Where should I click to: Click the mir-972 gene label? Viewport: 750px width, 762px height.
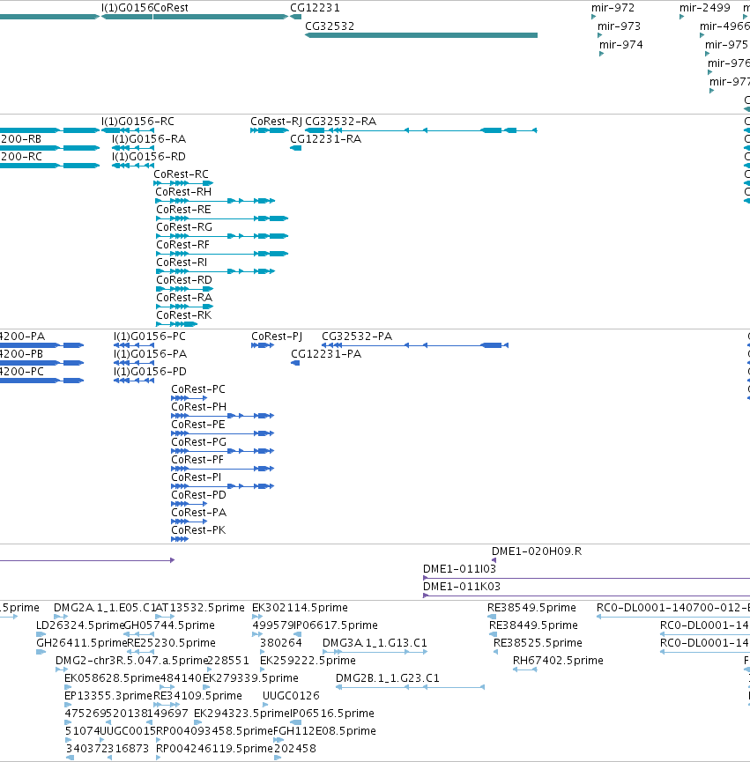(613, 8)
